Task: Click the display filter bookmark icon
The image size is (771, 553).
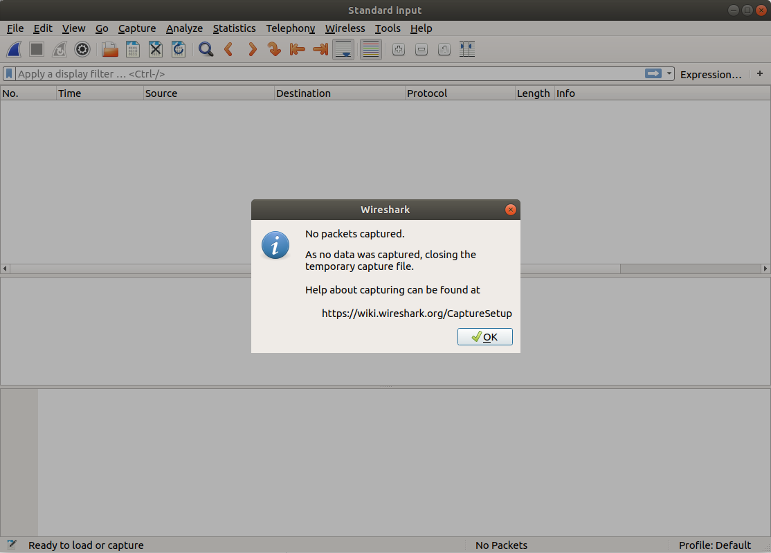Action: coord(9,74)
